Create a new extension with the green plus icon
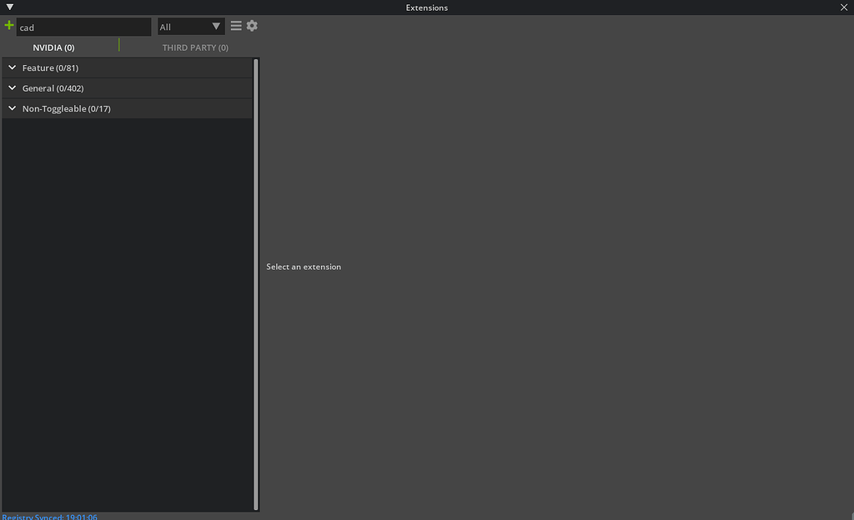 pos(9,26)
